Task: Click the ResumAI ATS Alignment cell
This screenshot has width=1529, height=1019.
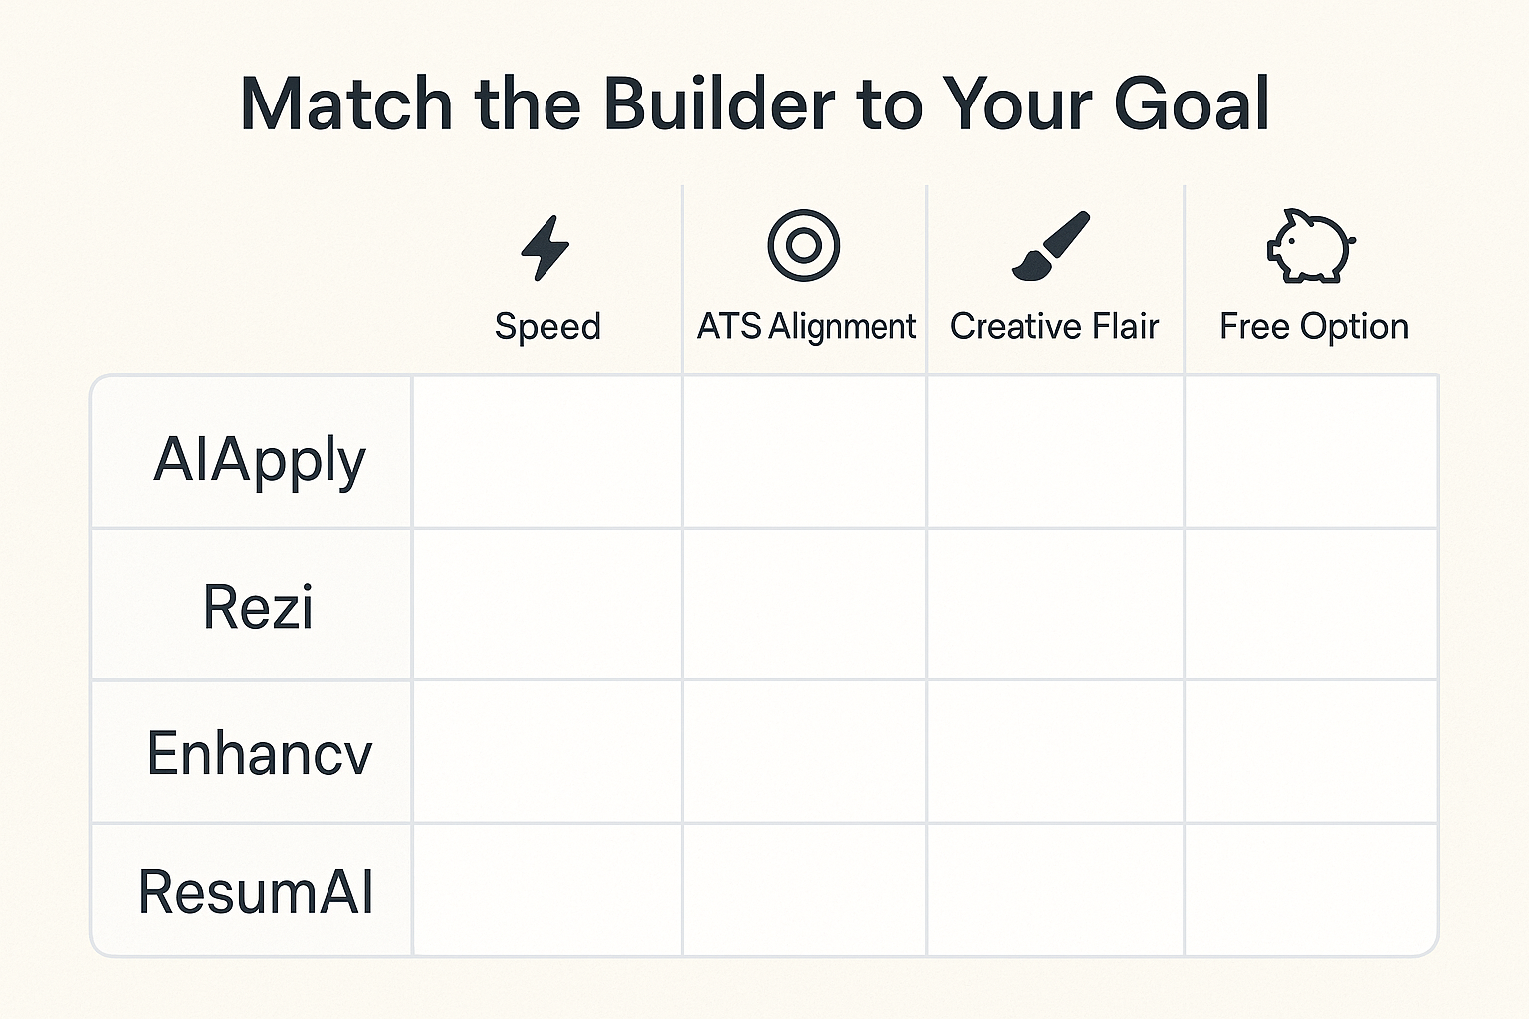Action: tap(804, 890)
